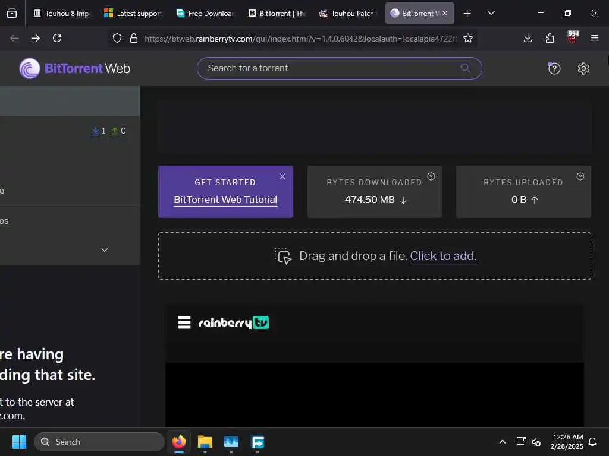Click the network tray icon
This screenshot has height=456, width=609.
click(x=521, y=442)
